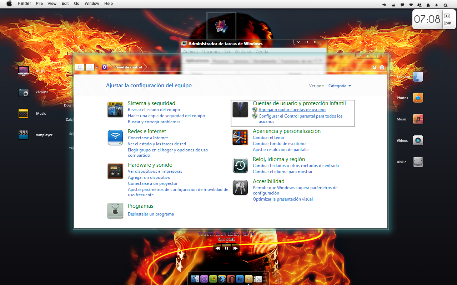Screen dimensions: 457x285
Task: Click Cambiar fondo de escritorio link
Action: (x=279, y=144)
